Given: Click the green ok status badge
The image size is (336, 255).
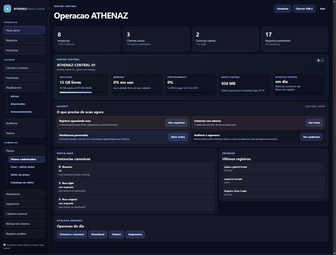Looking at the screenshot, I should (320, 61).
